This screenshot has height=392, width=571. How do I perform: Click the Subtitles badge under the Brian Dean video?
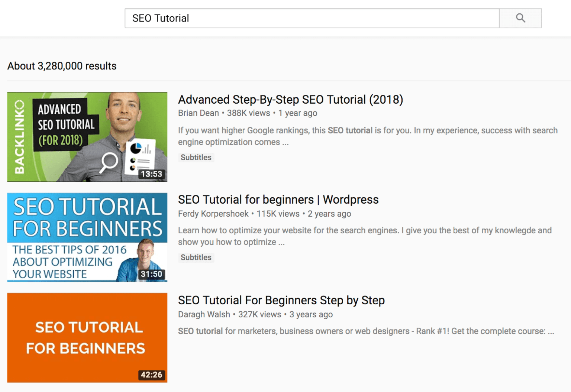click(x=196, y=157)
